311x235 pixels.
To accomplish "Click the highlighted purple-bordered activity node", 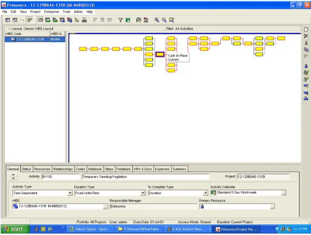I will pyautogui.click(x=160, y=54).
